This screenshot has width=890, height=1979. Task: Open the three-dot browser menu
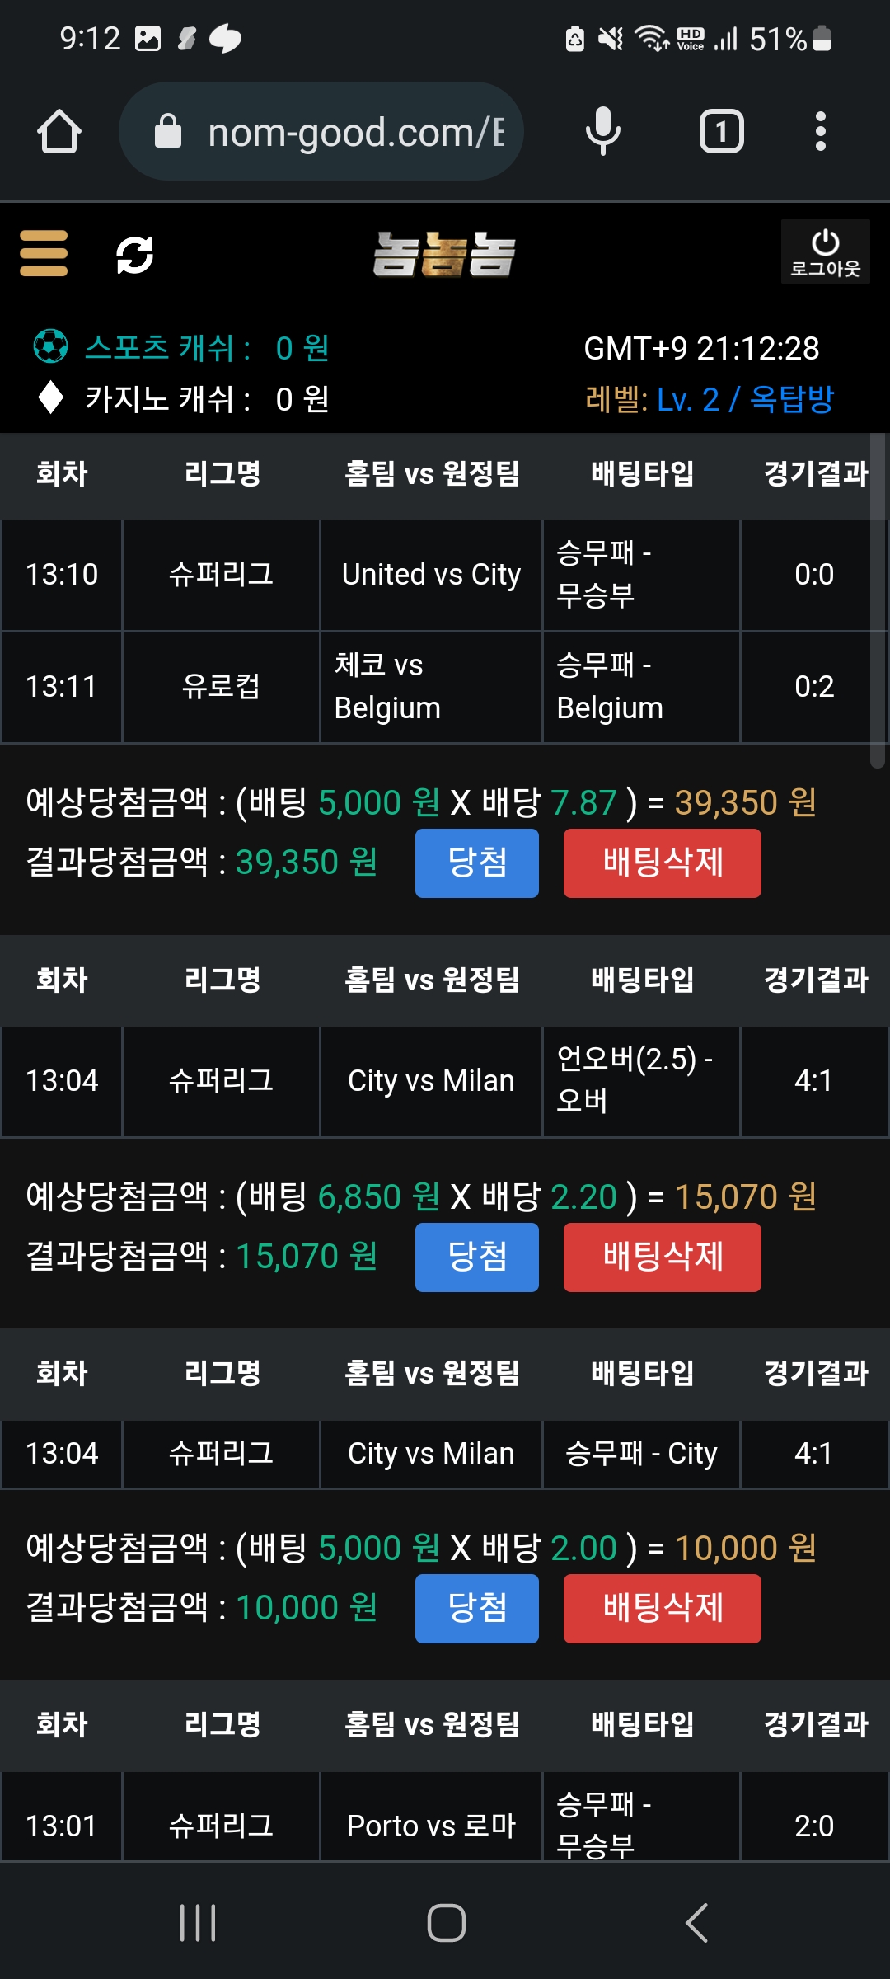pyautogui.click(x=820, y=131)
